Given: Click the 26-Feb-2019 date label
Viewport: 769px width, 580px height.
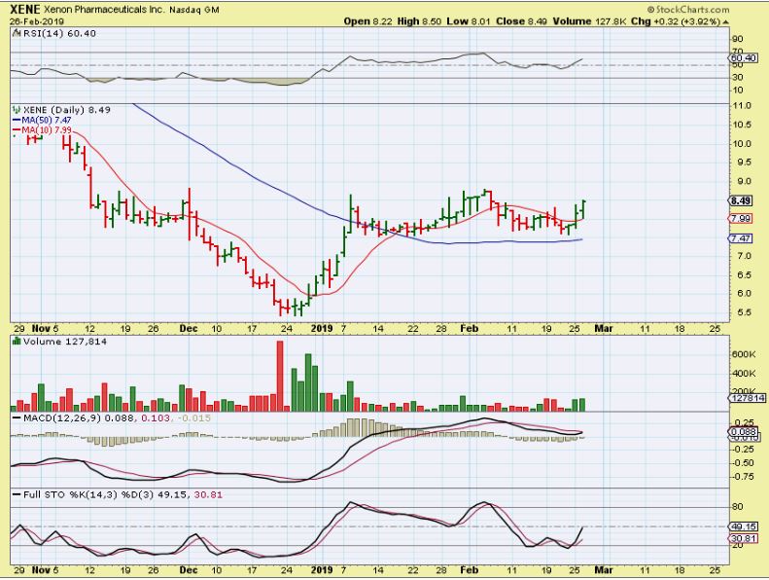Looking at the screenshot, I should coord(37,21).
